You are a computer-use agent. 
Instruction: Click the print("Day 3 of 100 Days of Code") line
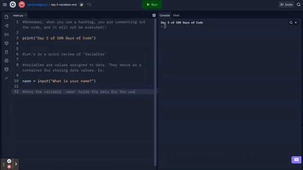point(59,38)
